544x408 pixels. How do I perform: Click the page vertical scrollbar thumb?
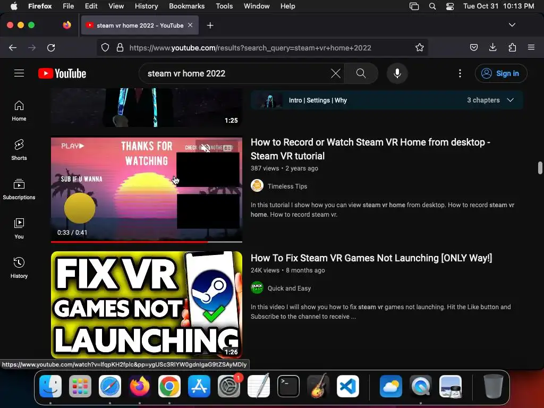[540, 168]
